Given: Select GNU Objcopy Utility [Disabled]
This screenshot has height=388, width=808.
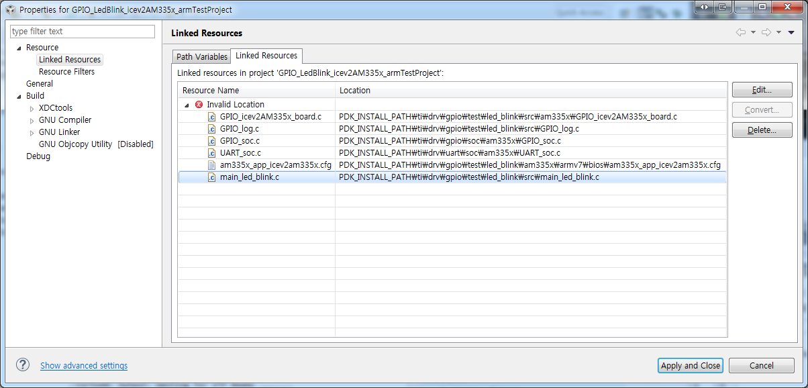Looking at the screenshot, I should [96, 144].
